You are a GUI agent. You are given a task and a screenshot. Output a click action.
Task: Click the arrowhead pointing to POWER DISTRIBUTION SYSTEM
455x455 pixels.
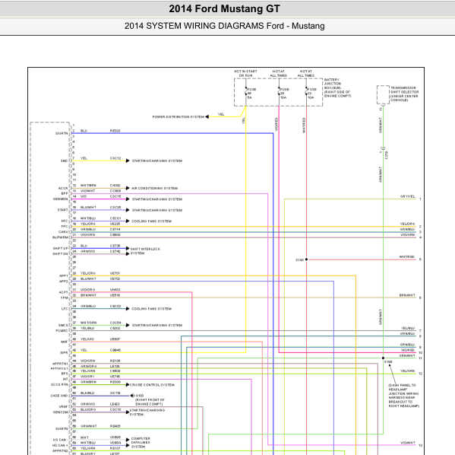click(207, 117)
